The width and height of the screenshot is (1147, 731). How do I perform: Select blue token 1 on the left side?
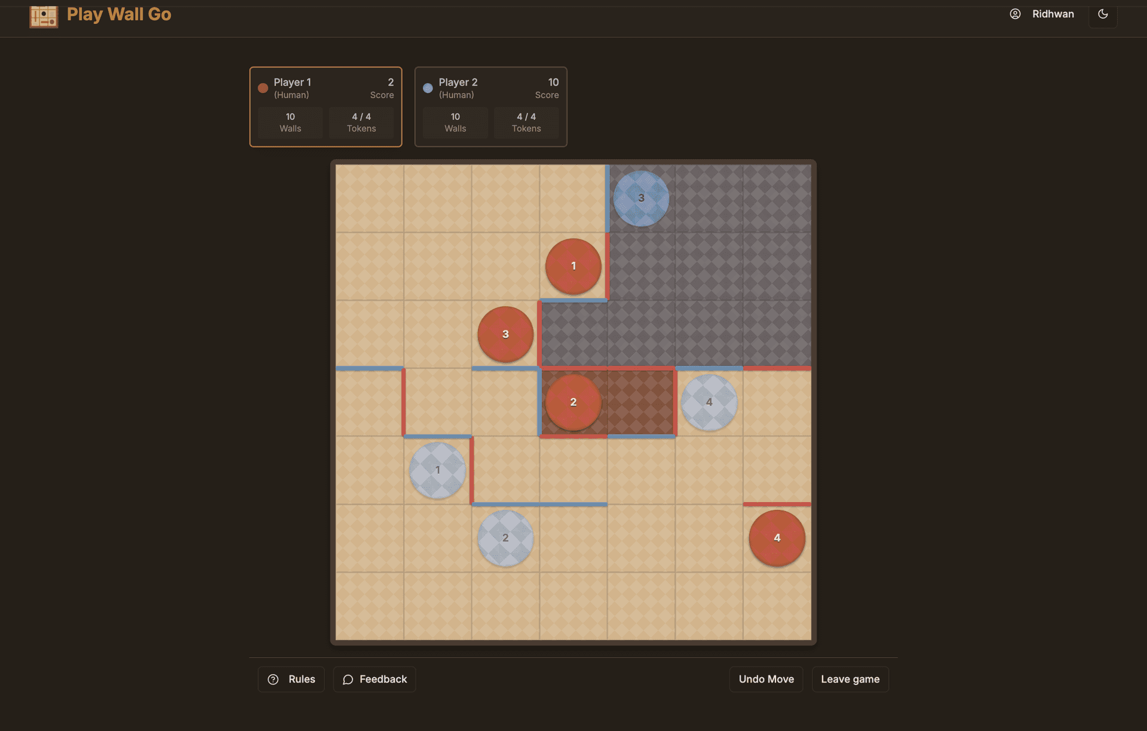(437, 470)
